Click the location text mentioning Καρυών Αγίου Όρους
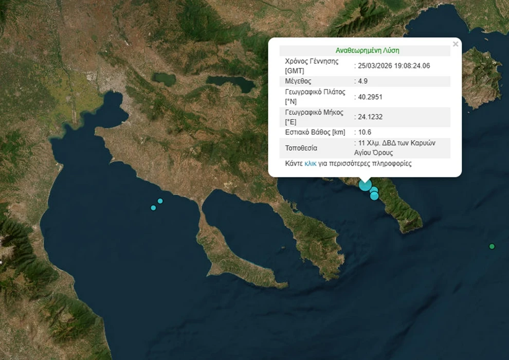The width and height of the screenshot is (509, 360). tap(395, 148)
